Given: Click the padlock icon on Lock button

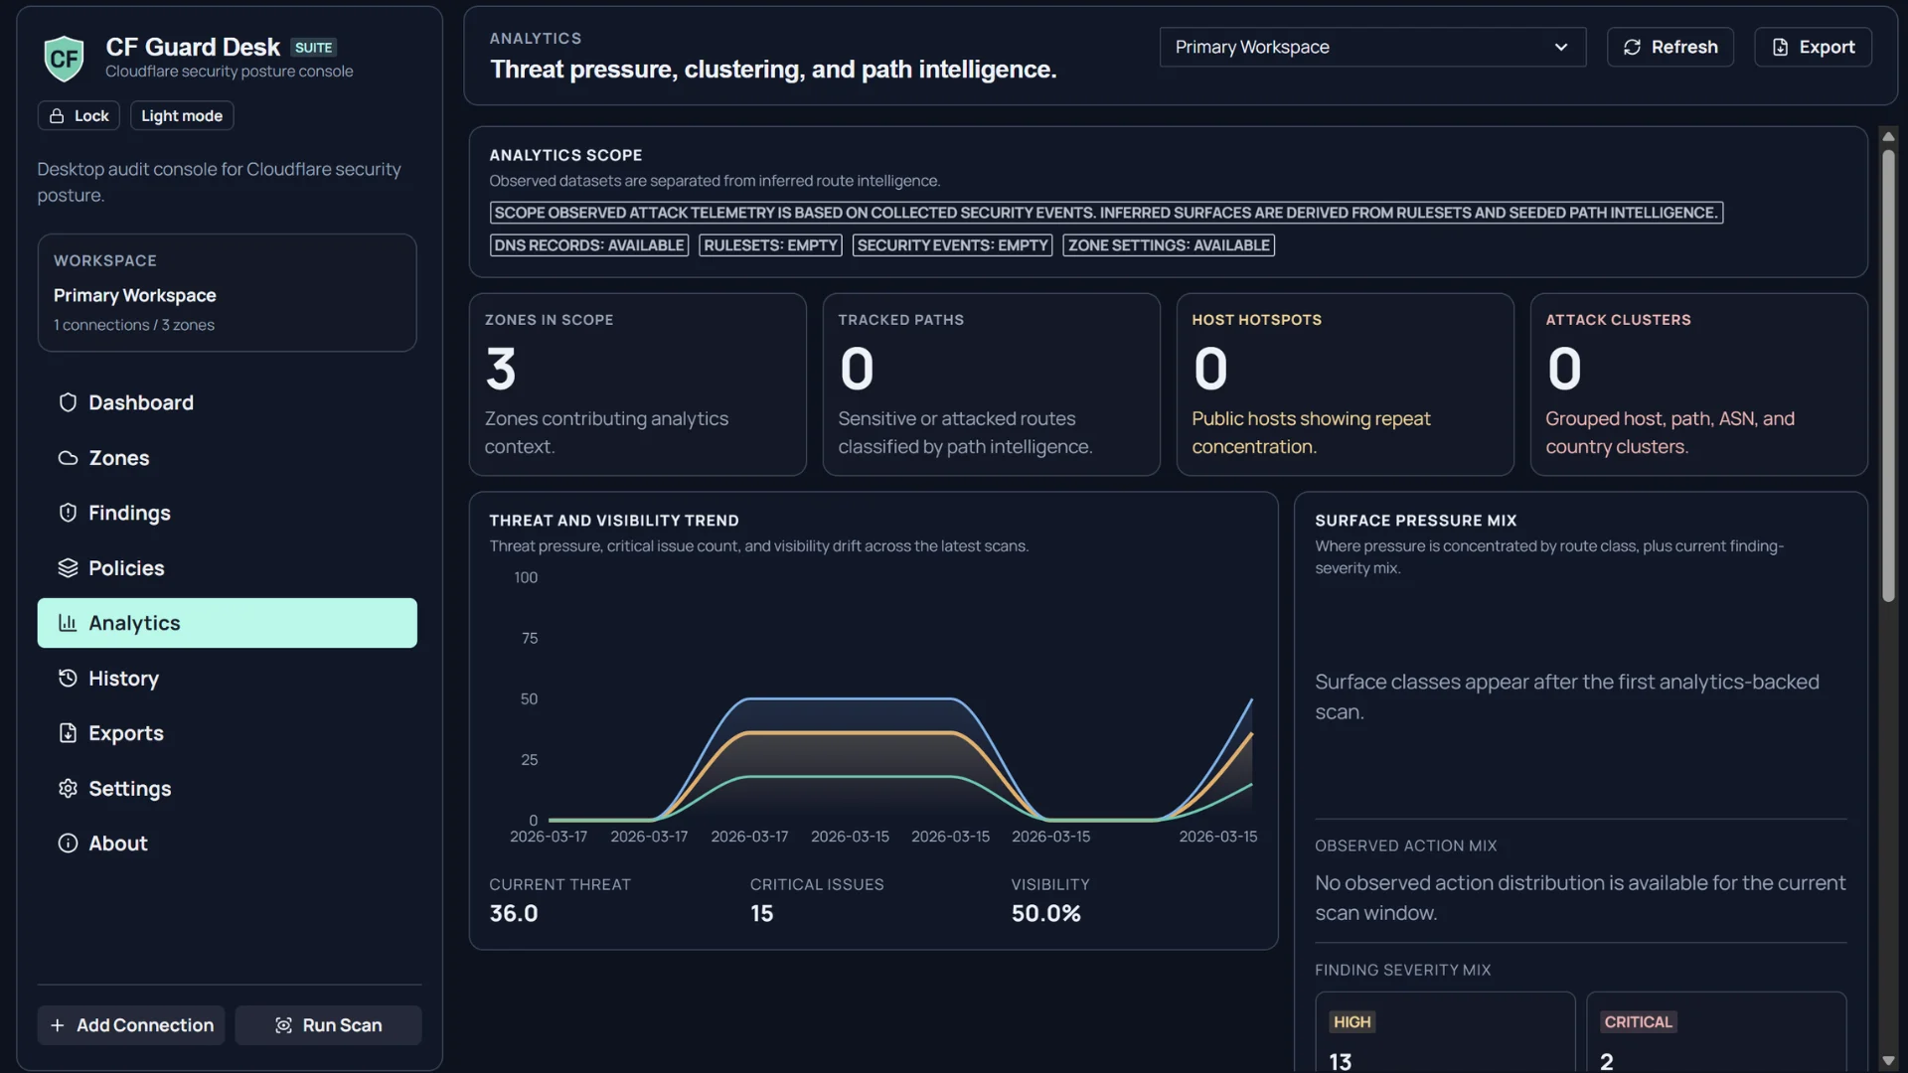Looking at the screenshot, I should [57, 116].
